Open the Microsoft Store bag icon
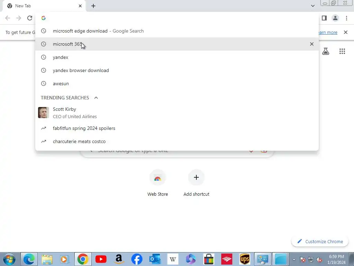 click(x=208, y=259)
